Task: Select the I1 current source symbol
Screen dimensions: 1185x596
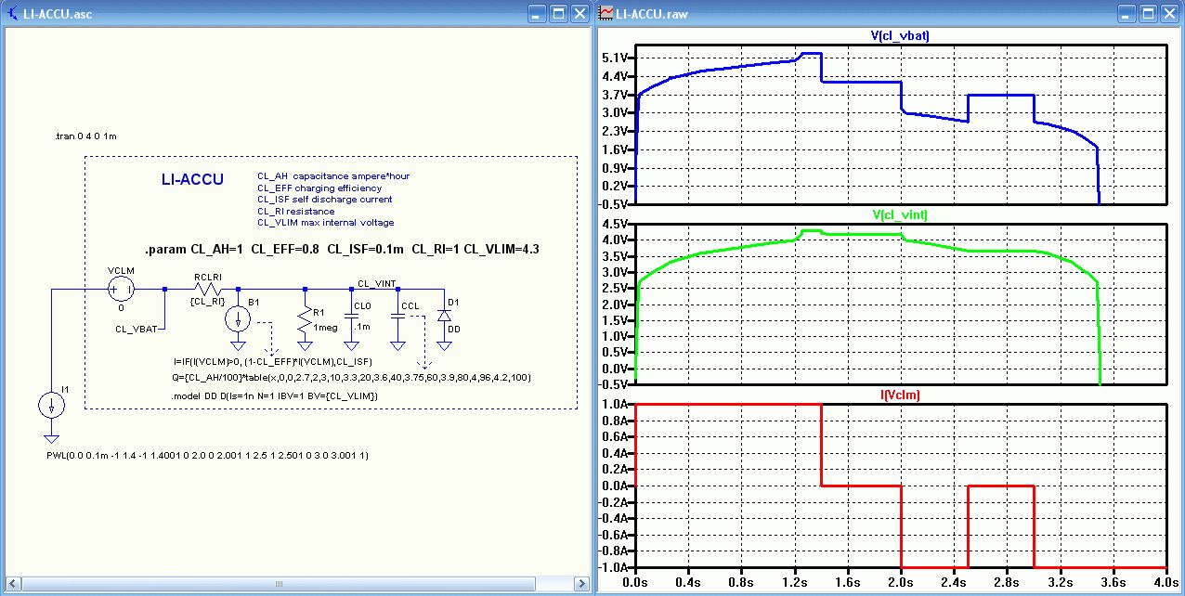Action: (51, 405)
